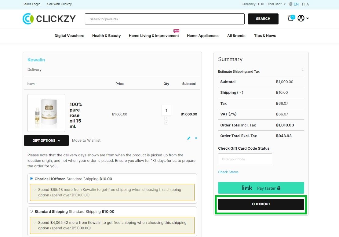The image size is (339, 237).
Task: Open the Home Appliances menu
Action: coord(203,36)
